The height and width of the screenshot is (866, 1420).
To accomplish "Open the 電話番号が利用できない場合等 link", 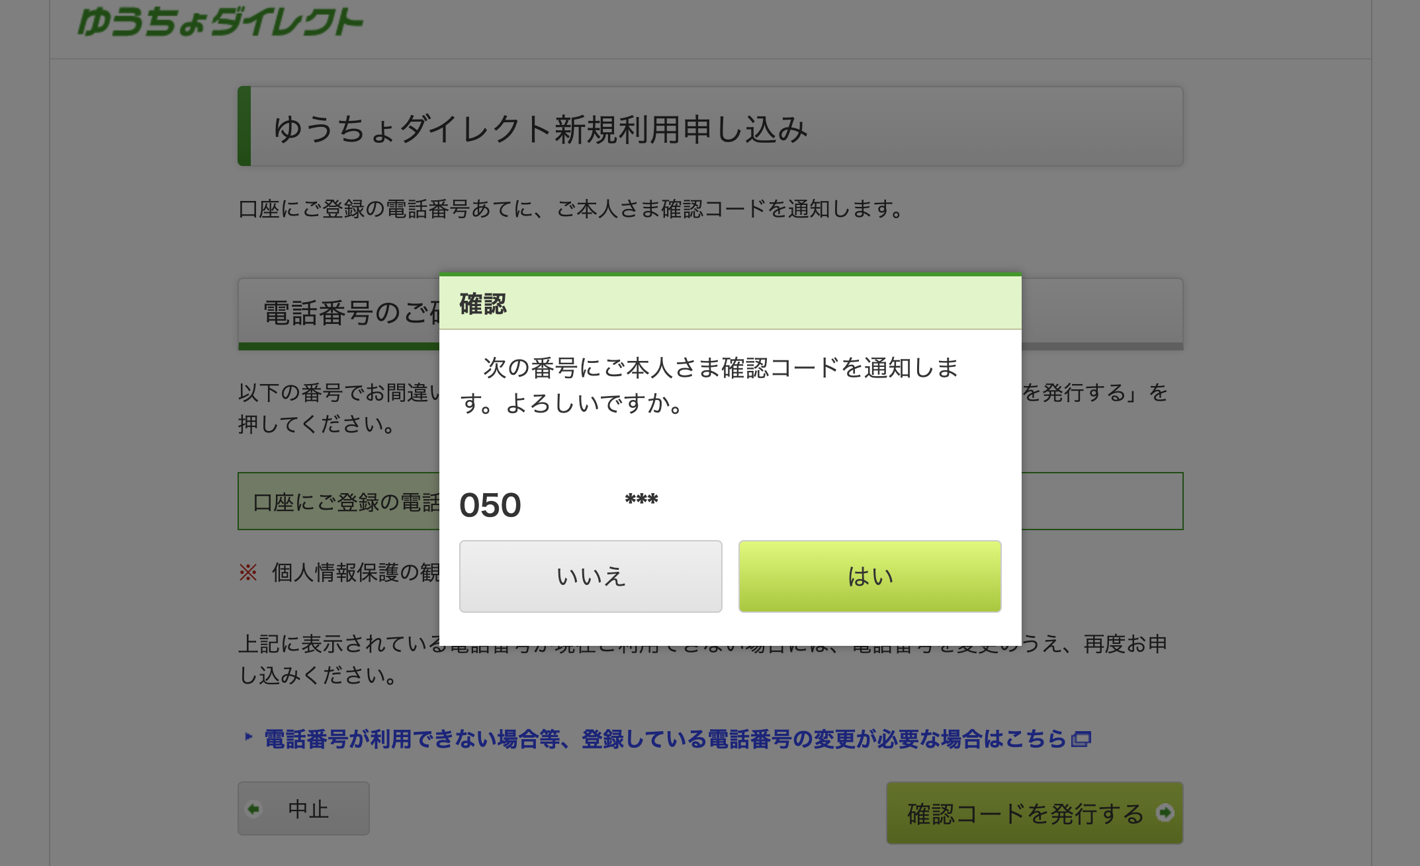I will [x=664, y=739].
